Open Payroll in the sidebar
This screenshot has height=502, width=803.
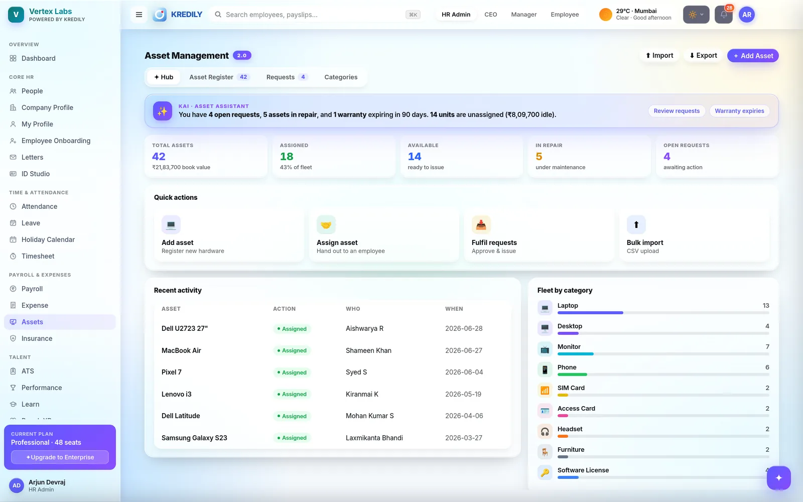pos(60,289)
